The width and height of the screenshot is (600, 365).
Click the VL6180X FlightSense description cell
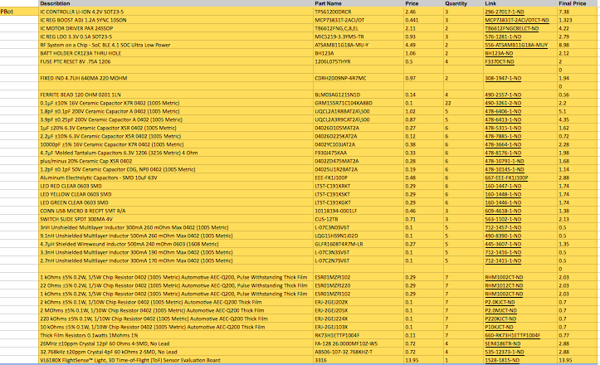coord(176,360)
